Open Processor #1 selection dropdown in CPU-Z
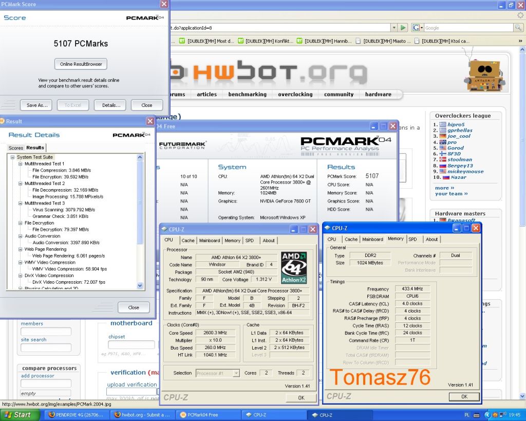 (x=236, y=373)
